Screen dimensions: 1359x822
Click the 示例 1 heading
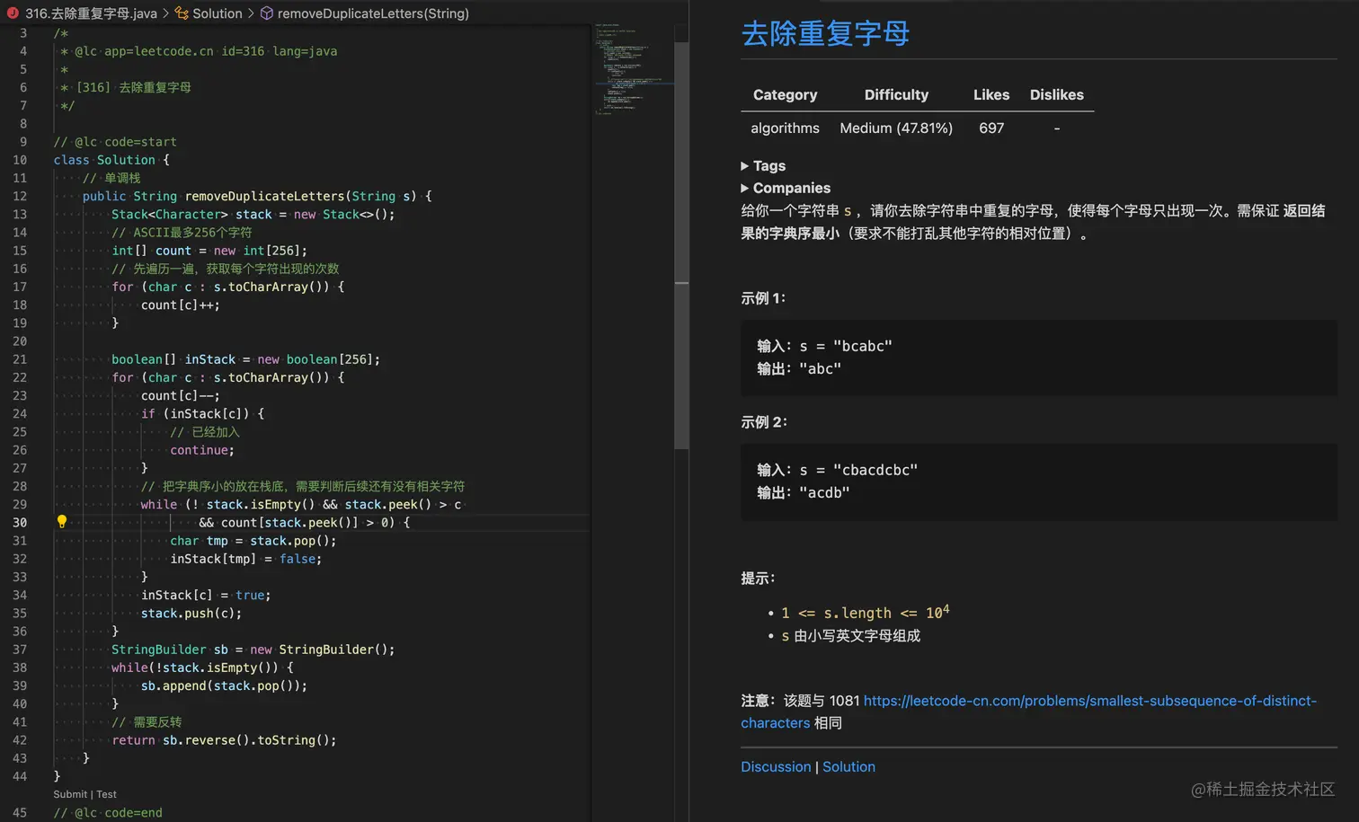763,298
